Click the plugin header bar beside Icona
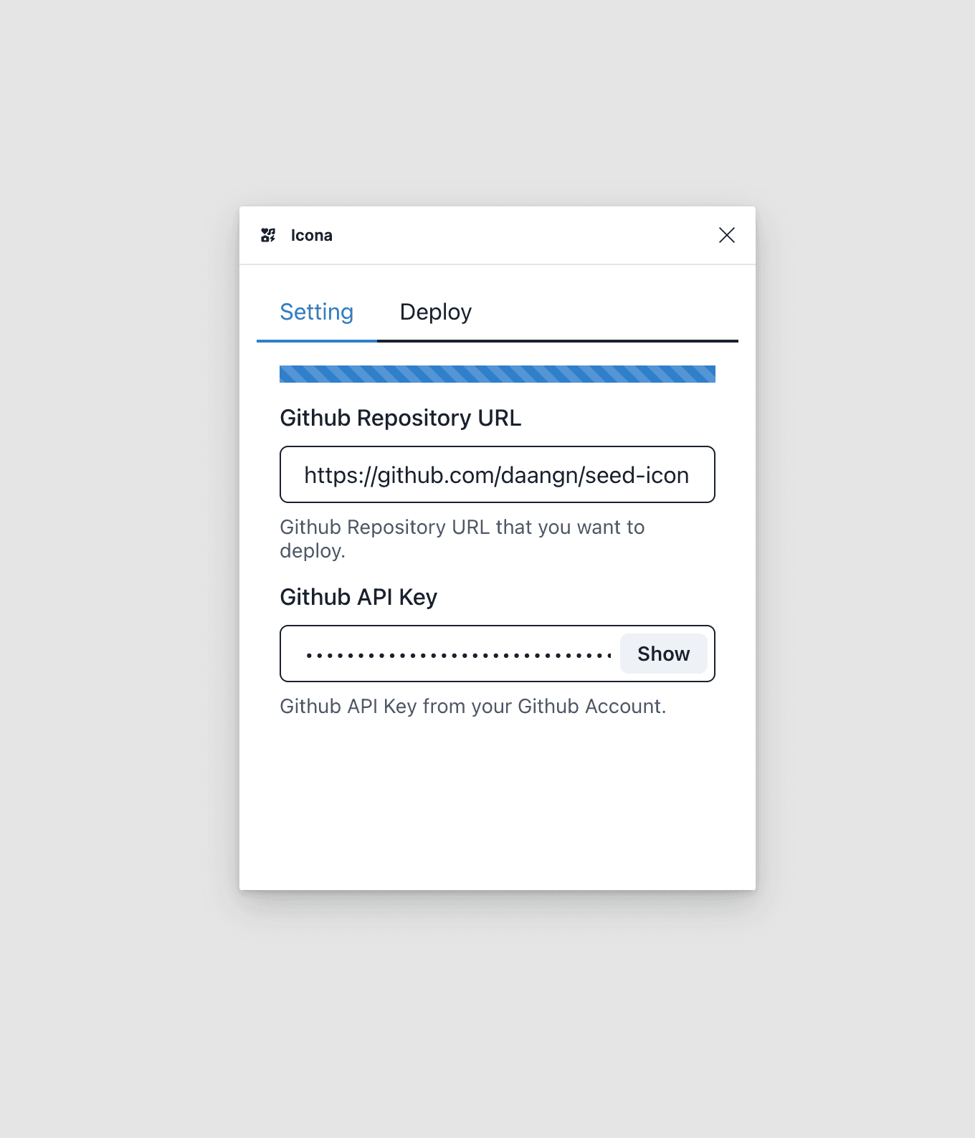The height and width of the screenshot is (1138, 975). click(523, 235)
